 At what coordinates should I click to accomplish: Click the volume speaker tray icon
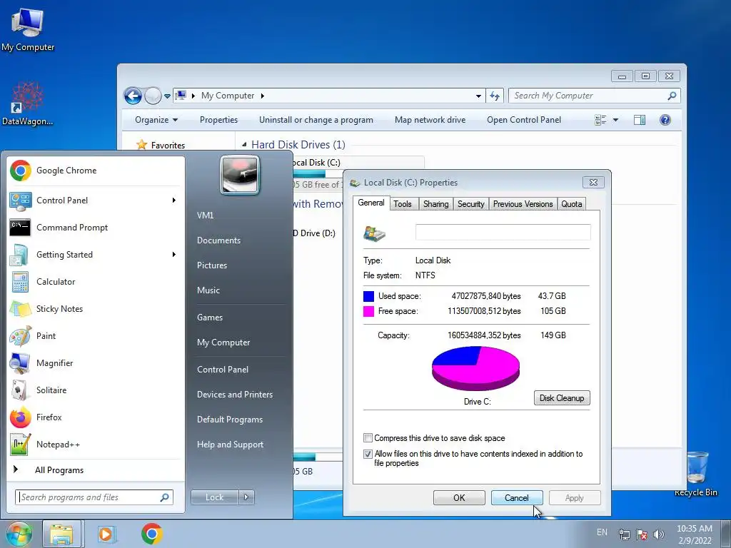coord(659,534)
